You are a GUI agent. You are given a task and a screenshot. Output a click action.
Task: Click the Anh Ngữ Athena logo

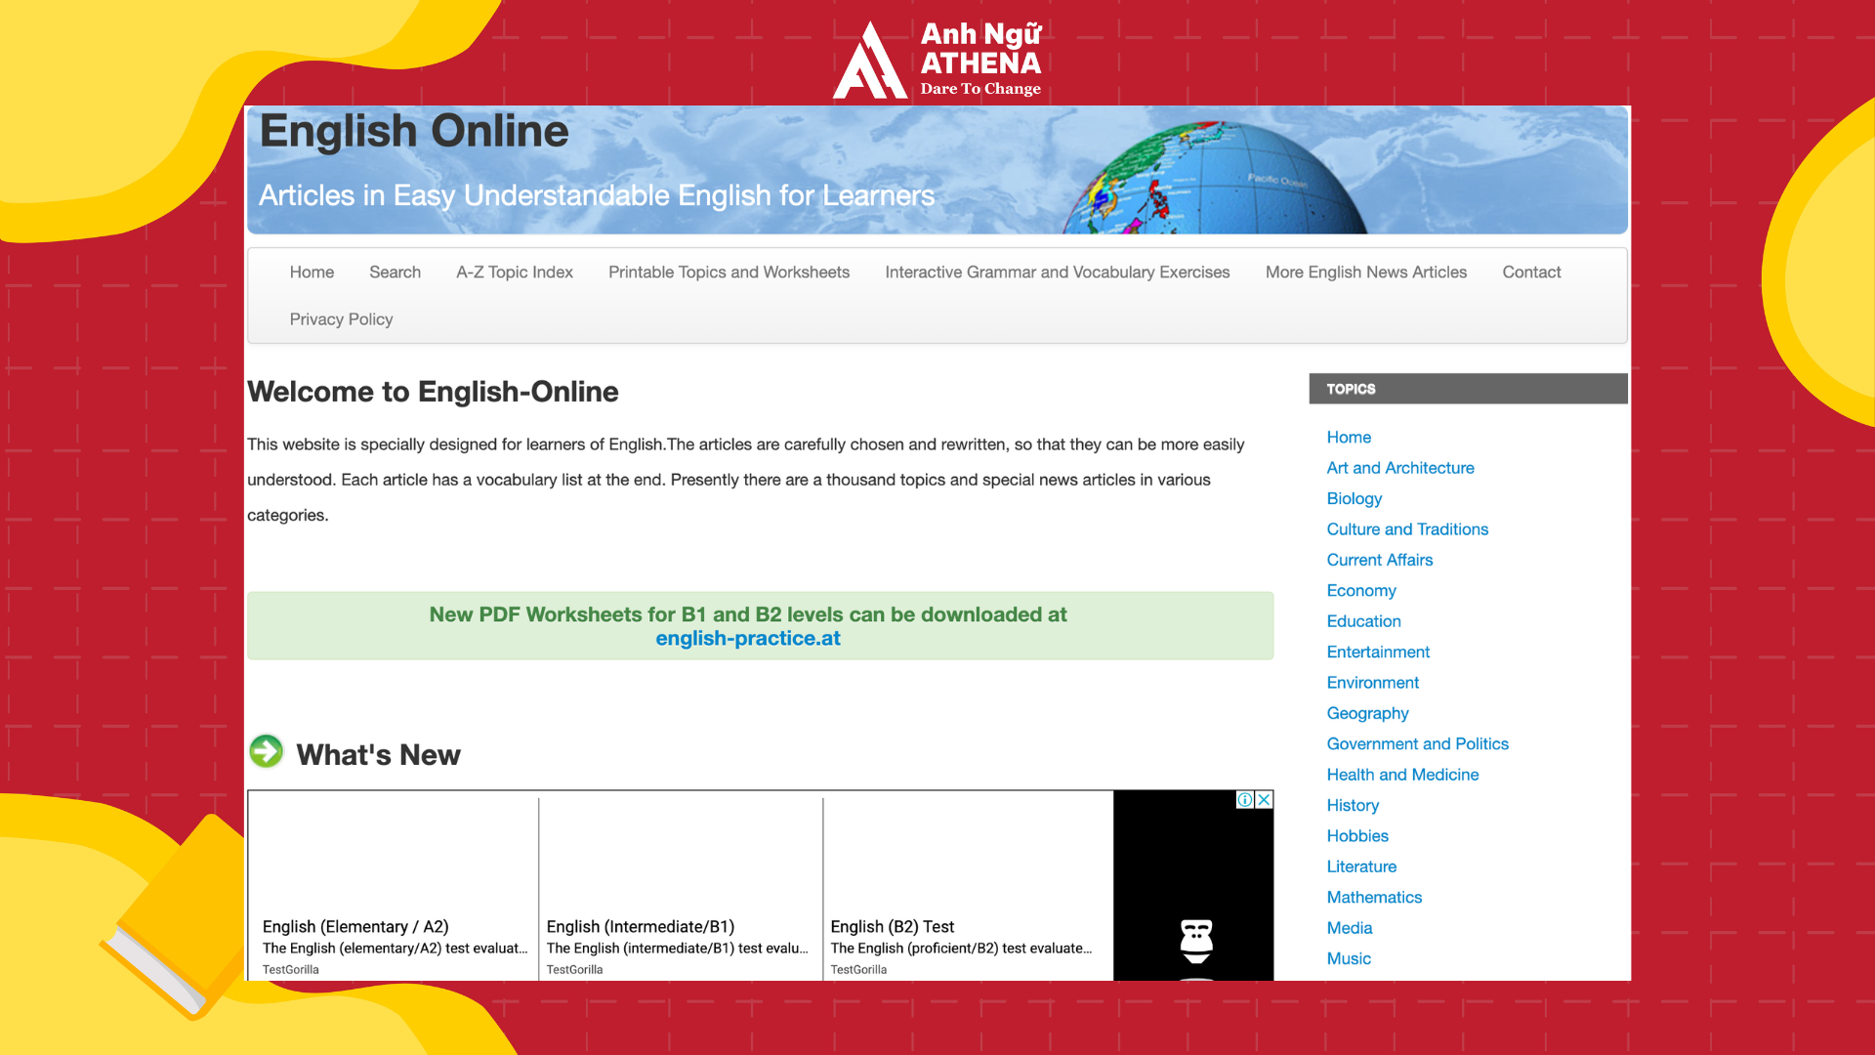pyautogui.click(x=937, y=59)
